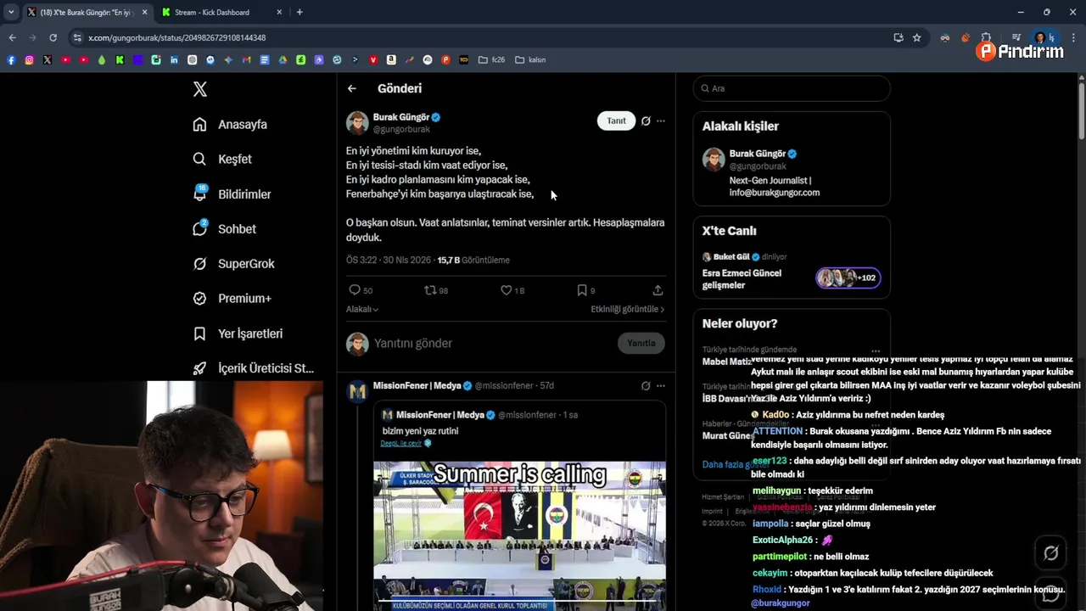Open Sohbet messages
The image size is (1086, 611).
[224, 229]
